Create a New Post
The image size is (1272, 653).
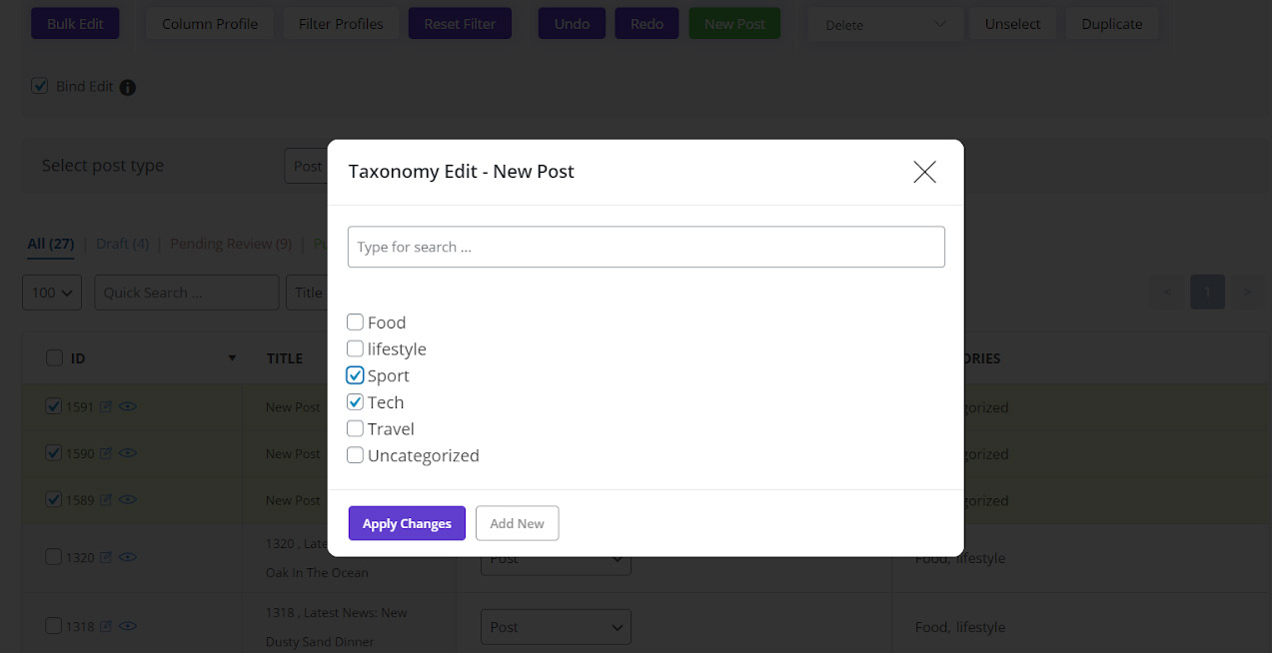tap(734, 24)
